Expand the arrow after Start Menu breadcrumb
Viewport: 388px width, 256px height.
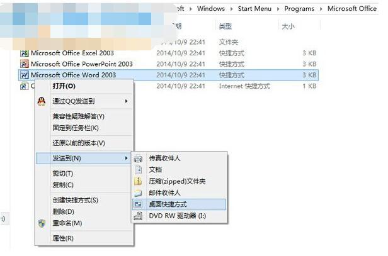[x=278, y=9]
